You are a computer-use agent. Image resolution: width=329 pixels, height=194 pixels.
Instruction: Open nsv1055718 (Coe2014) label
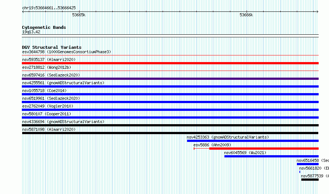(x=44, y=91)
